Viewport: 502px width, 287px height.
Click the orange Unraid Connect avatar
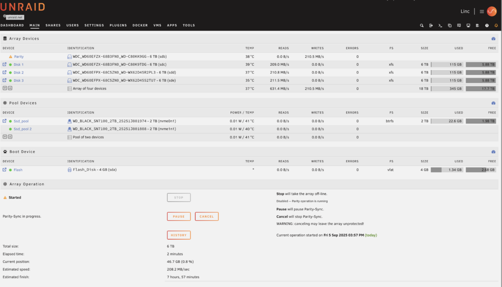(492, 12)
